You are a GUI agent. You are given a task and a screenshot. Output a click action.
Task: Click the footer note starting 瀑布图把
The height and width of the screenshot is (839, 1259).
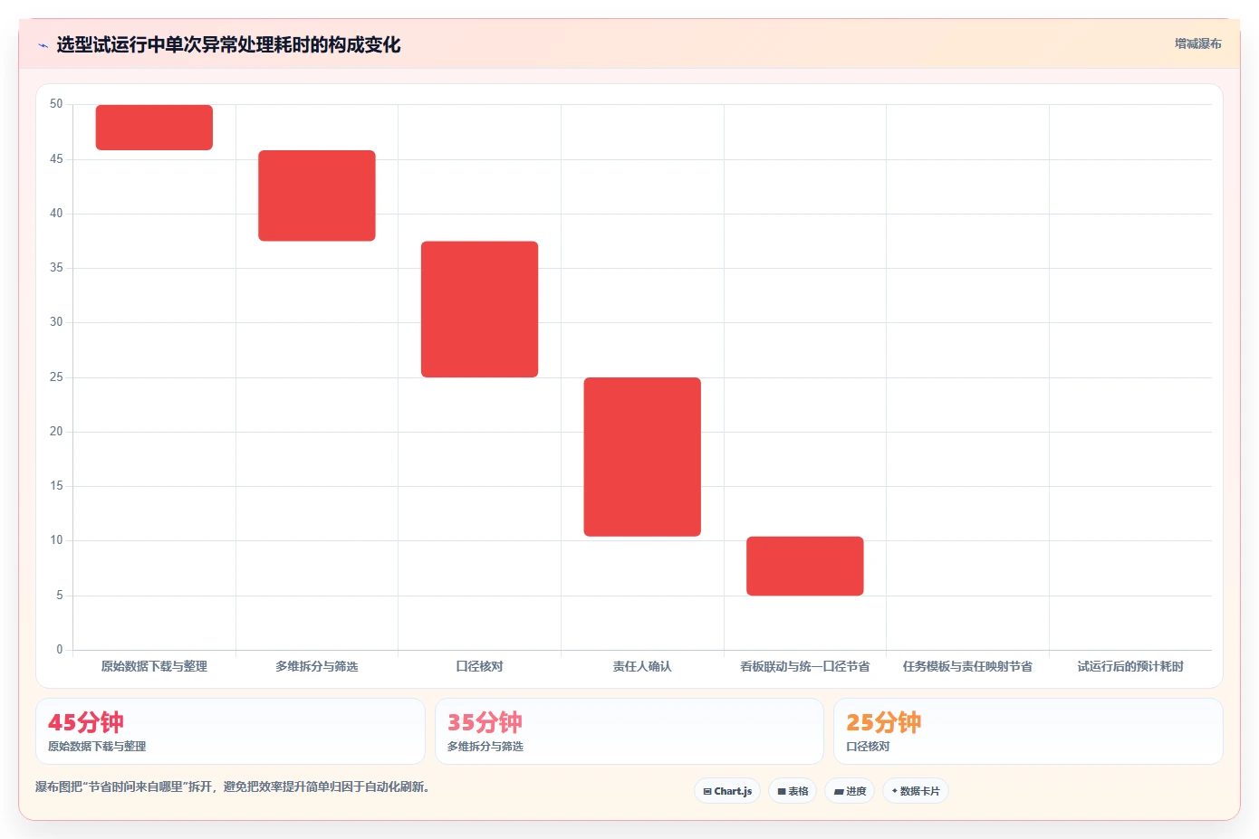click(233, 787)
